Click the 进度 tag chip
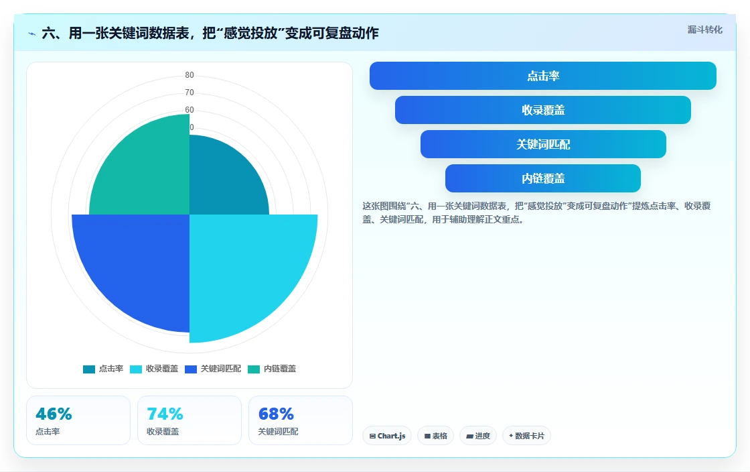This screenshot has height=472, width=750. pyautogui.click(x=478, y=436)
